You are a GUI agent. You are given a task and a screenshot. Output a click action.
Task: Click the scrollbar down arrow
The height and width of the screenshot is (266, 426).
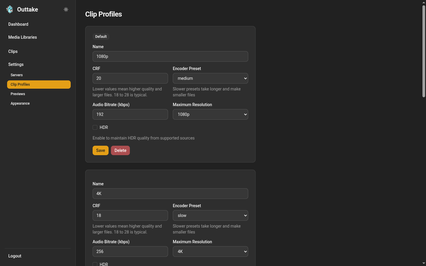(424, 263)
